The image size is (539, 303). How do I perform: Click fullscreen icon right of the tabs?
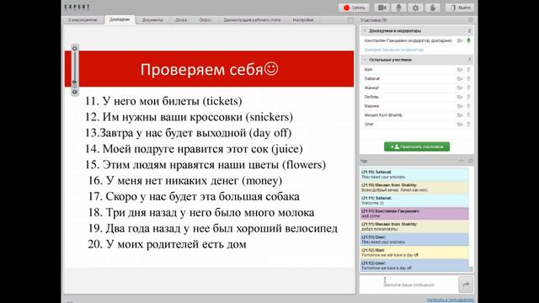pyautogui.click(x=350, y=20)
